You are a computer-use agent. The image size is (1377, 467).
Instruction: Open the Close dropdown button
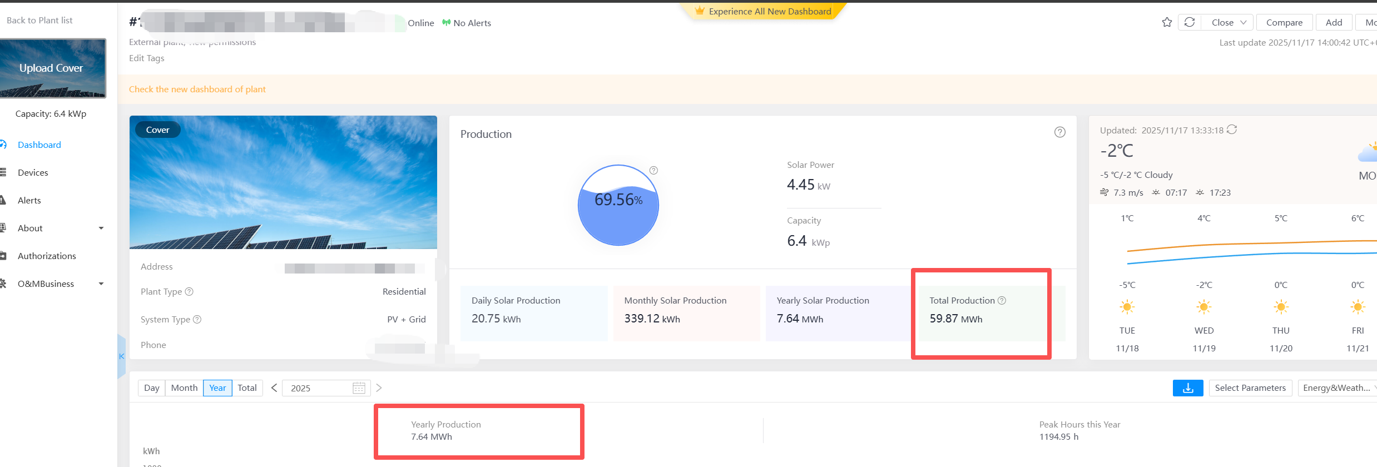1228,22
